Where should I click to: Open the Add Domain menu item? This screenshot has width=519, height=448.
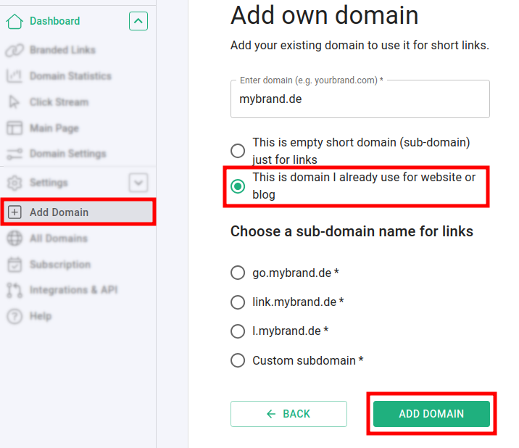pyautogui.click(x=59, y=212)
